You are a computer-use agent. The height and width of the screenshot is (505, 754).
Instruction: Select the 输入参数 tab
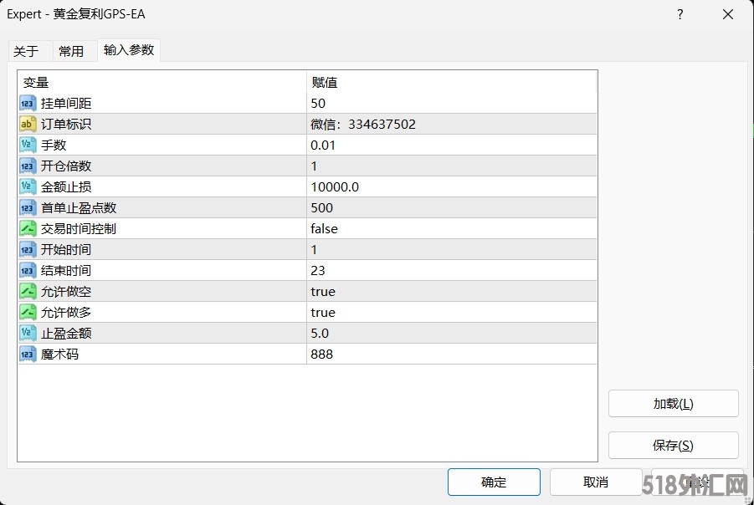pos(128,50)
